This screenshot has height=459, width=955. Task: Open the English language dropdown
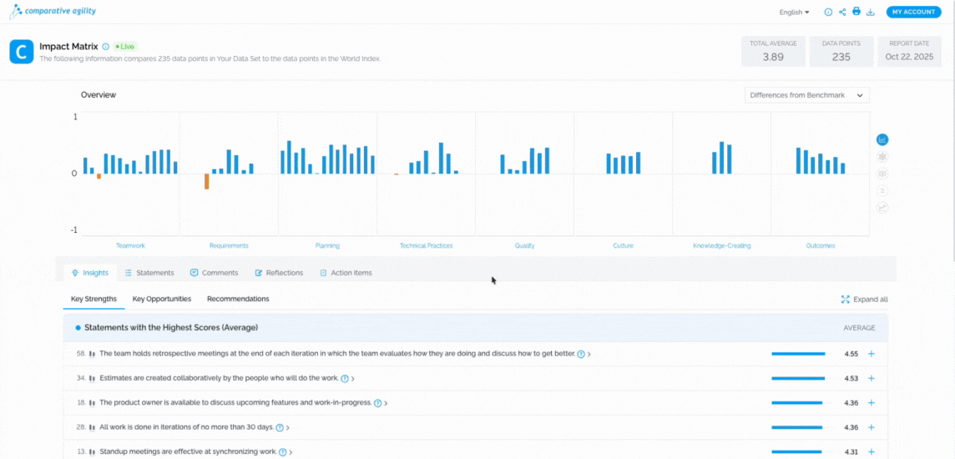(794, 13)
